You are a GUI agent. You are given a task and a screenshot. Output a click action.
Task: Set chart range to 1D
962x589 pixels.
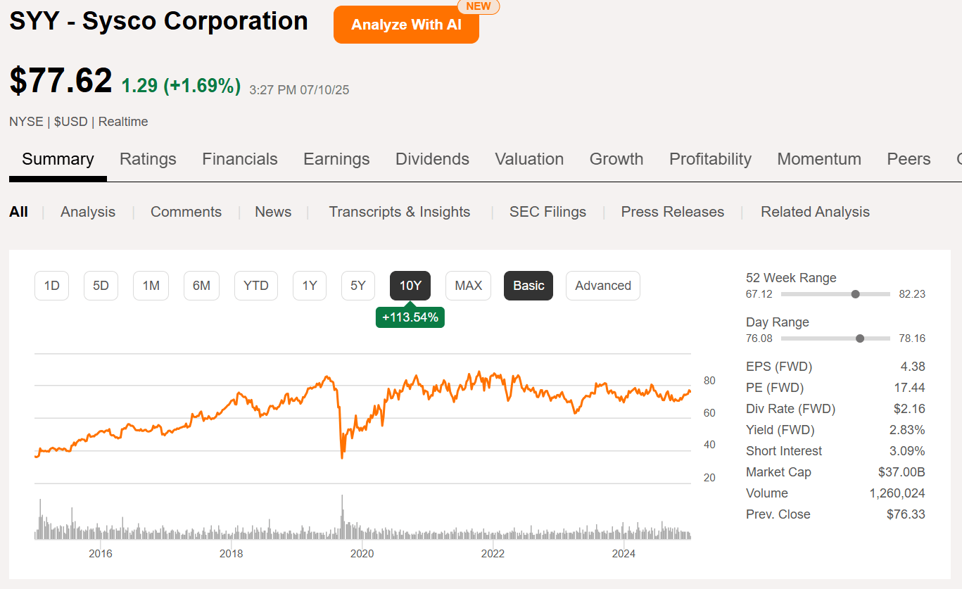pyautogui.click(x=52, y=286)
